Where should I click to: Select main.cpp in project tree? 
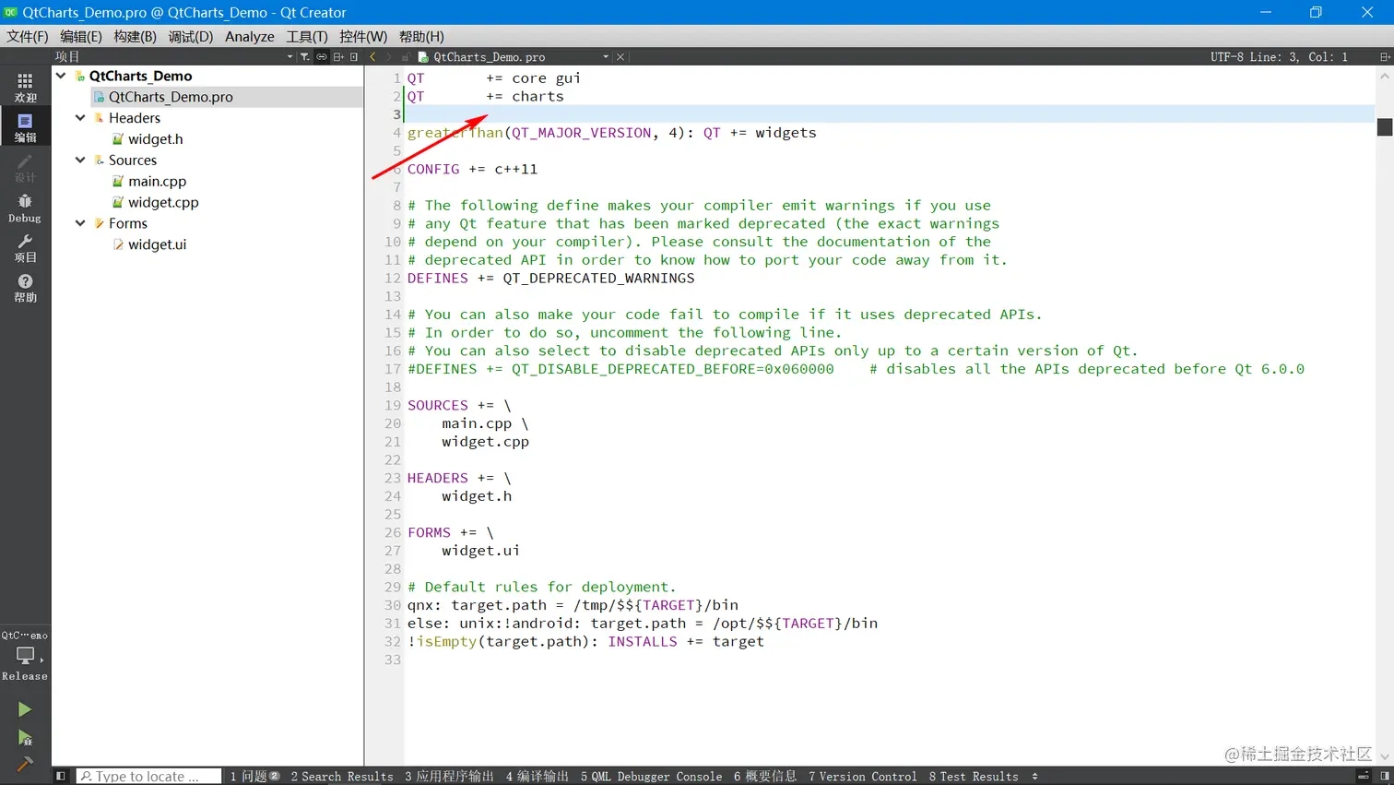pos(157,182)
